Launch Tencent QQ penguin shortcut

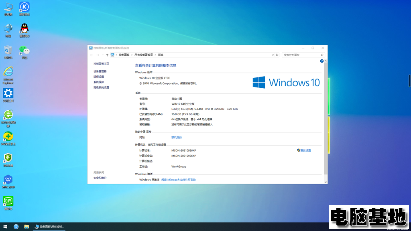[x=24, y=30]
